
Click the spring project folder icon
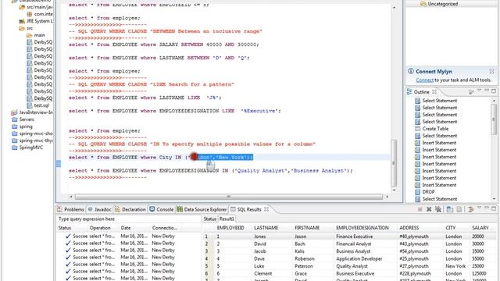click(14, 126)
